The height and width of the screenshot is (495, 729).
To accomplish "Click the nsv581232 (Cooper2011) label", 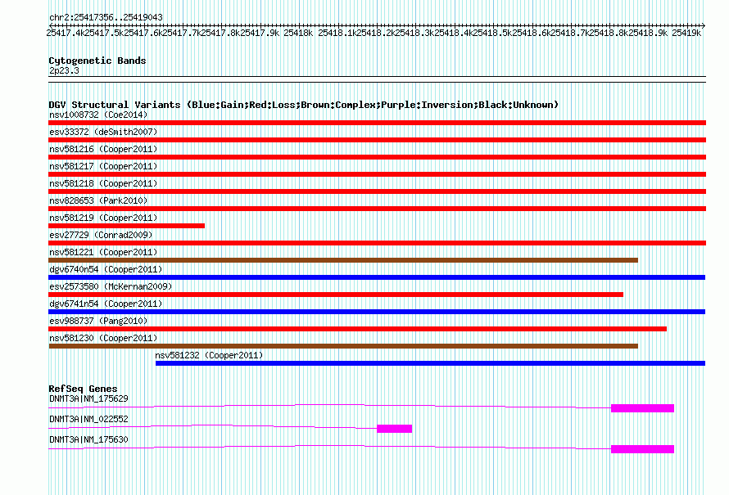I will click(x=209, y=355).
